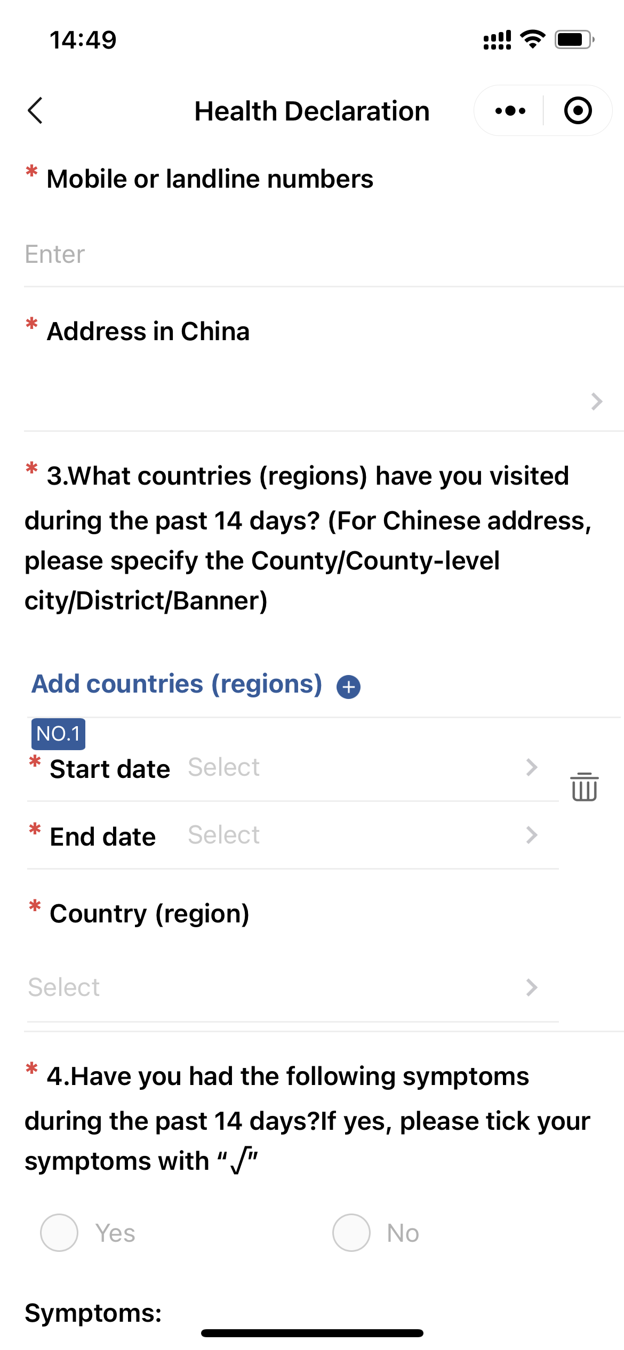The image size is (624, 1350).
Task: Tap the NO.1 entry badge
Action: point(58,734)
